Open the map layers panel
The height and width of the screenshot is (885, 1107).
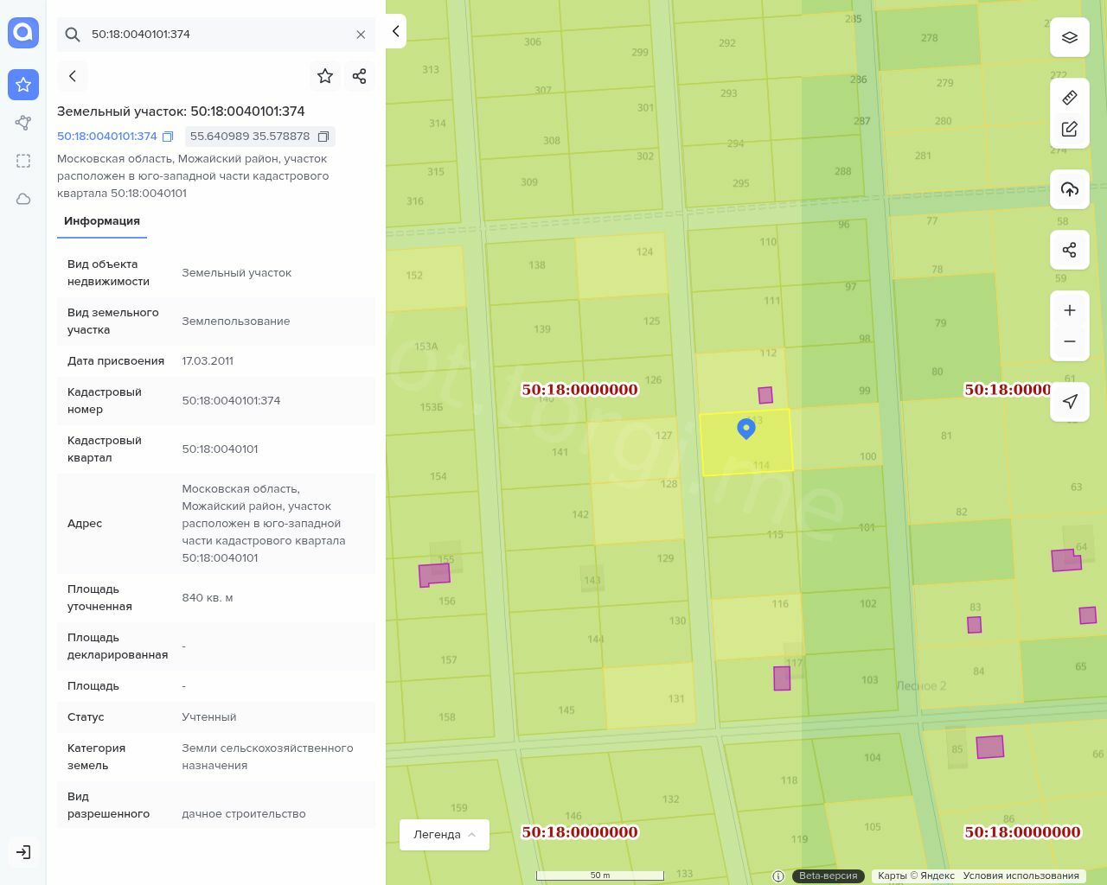pos(1070,38)
